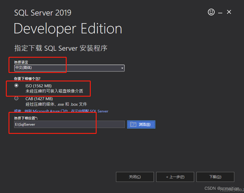Click the 上一步(P) back button
This screenshot has height=193, width=244.
coord(175,177)
